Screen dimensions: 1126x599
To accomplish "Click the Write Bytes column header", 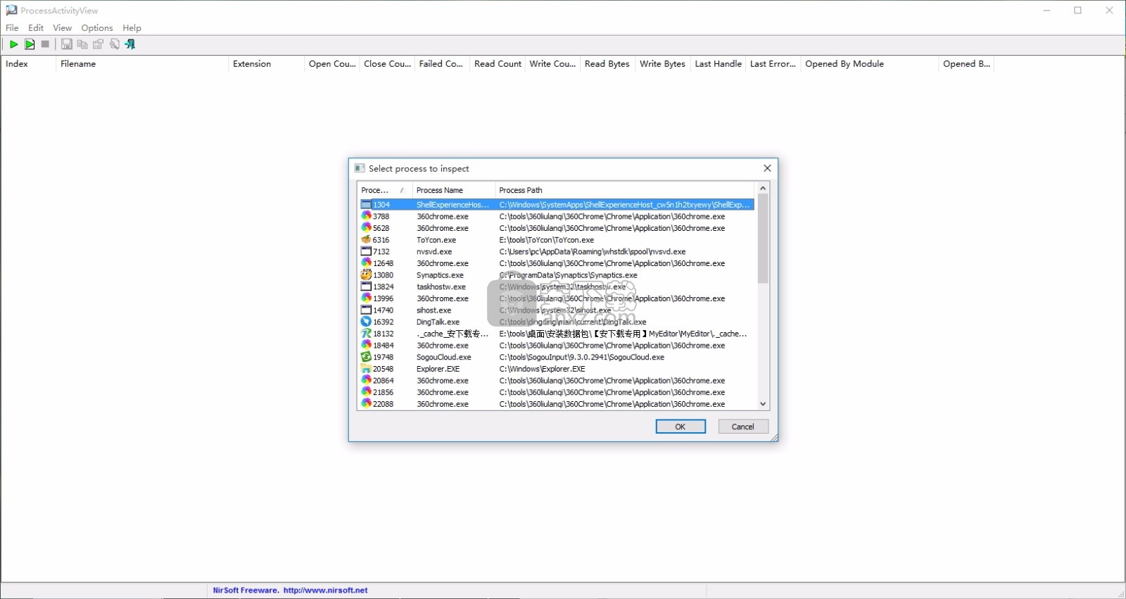I will (x=663, y=64).
